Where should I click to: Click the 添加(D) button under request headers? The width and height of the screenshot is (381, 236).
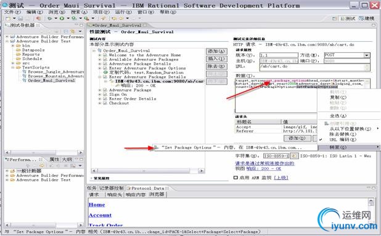[x=297, y=138]
